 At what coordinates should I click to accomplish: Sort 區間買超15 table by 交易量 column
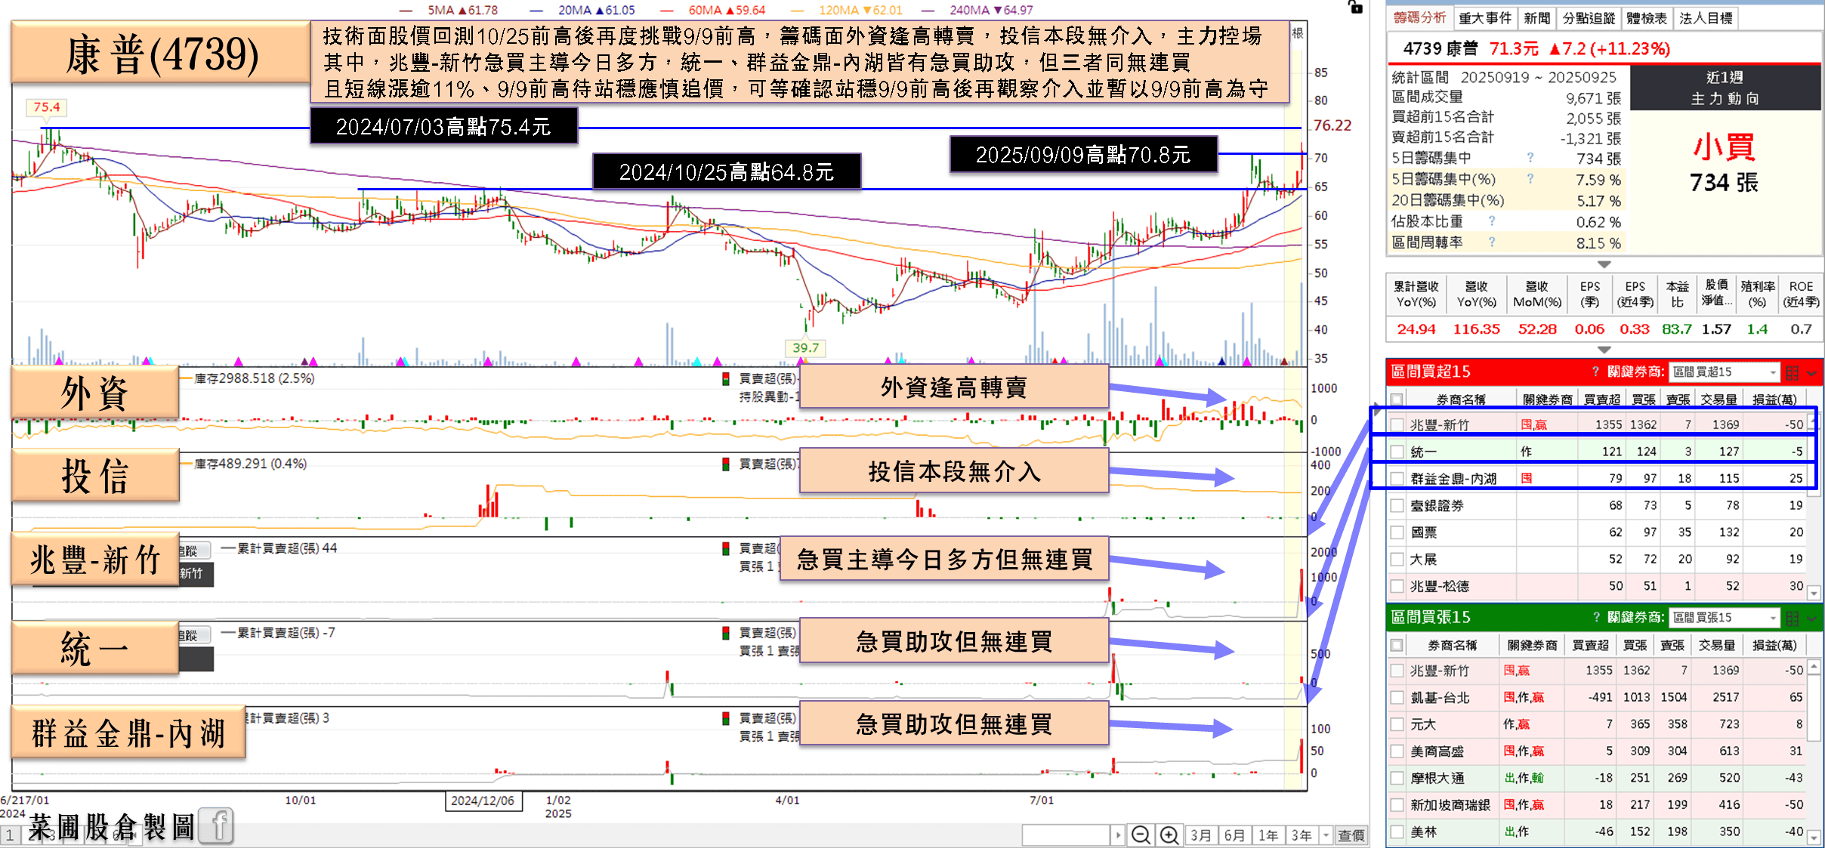[1718, 400]
